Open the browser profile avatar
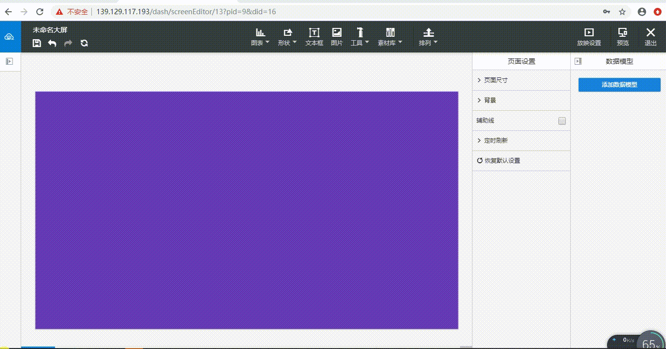This screenshot has height=349, width=666. (x=642, y=12)
